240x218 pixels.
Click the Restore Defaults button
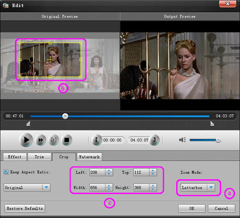click(25, 208)
